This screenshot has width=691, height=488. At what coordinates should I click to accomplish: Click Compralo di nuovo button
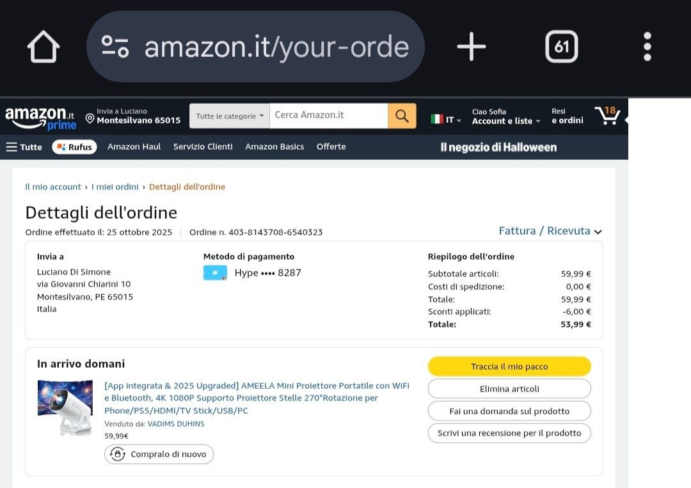tap(159, 454)
